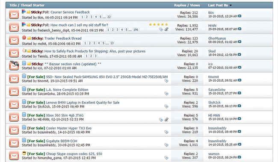Sort by Title column header
The image size is (278, 162).
(13, 5)
